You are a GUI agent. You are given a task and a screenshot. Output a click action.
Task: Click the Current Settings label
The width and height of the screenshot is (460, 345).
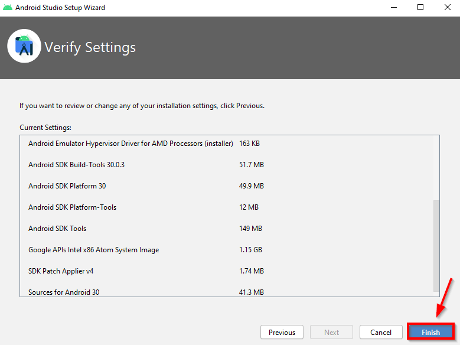[x=45, y=128]
